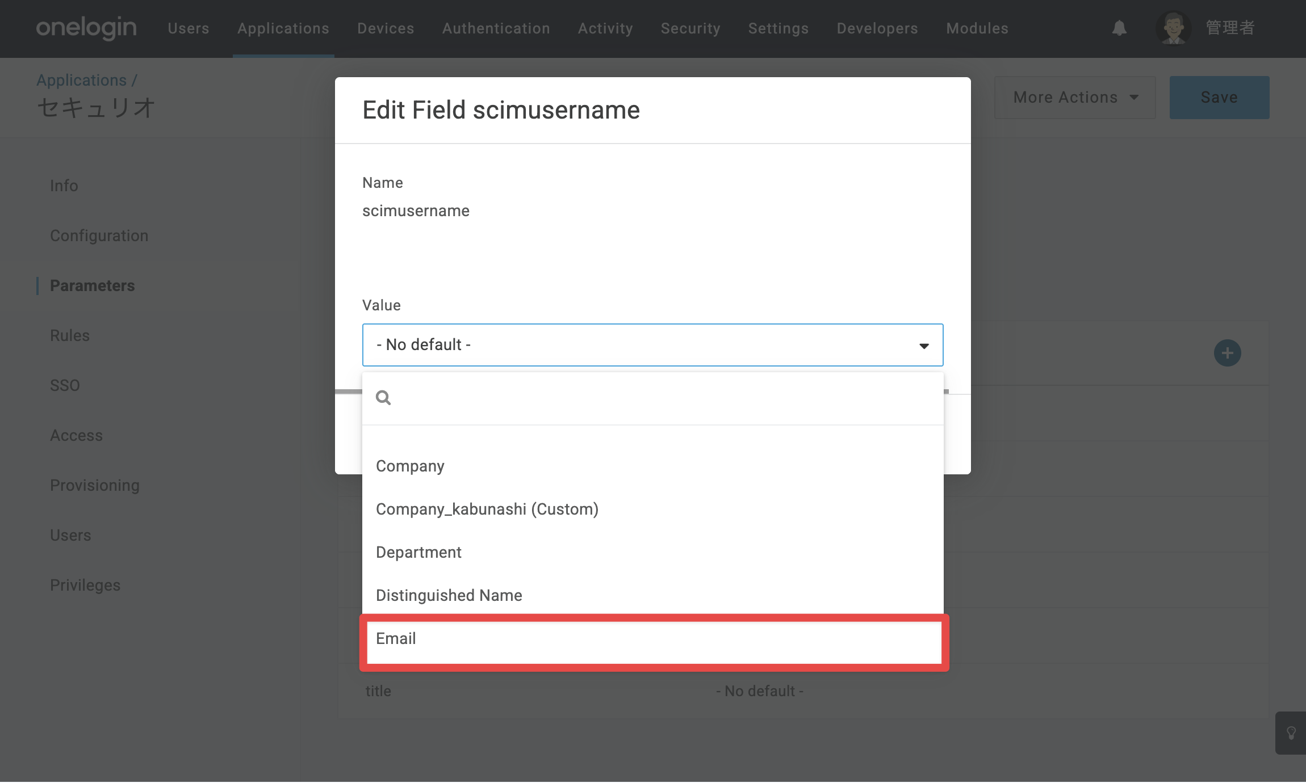Open the notifications bell icon
Viewport: 1306px width, 783px height.
coord(1119,28)
